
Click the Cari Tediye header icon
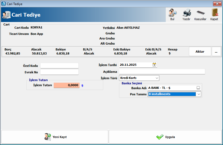[6, 15]
